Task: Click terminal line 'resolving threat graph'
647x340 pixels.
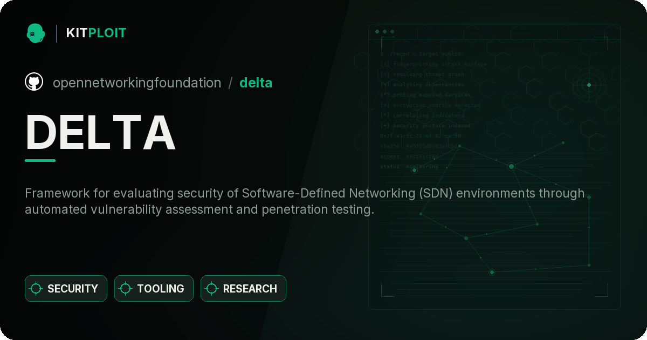Action: (x=422, y=74)
